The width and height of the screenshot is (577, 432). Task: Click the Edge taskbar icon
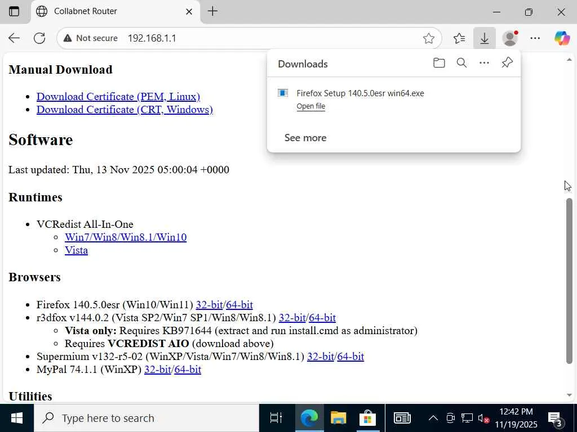tap(309, 418)
